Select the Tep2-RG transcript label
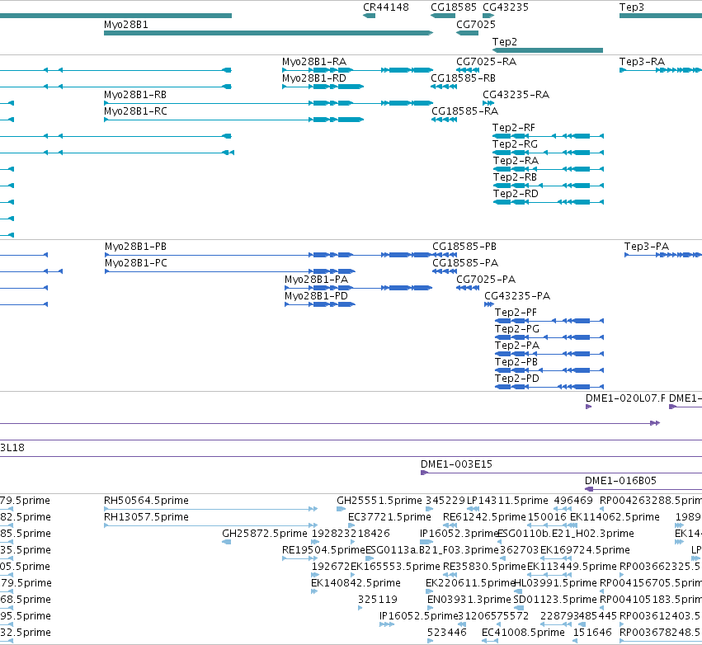Screen dimensions: 702x645 click(x=515, y=144)
